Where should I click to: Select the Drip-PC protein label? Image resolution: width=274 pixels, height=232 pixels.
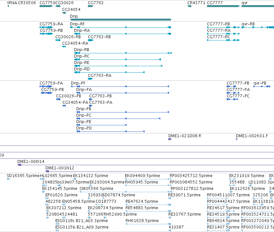click(x=84, y=115)
